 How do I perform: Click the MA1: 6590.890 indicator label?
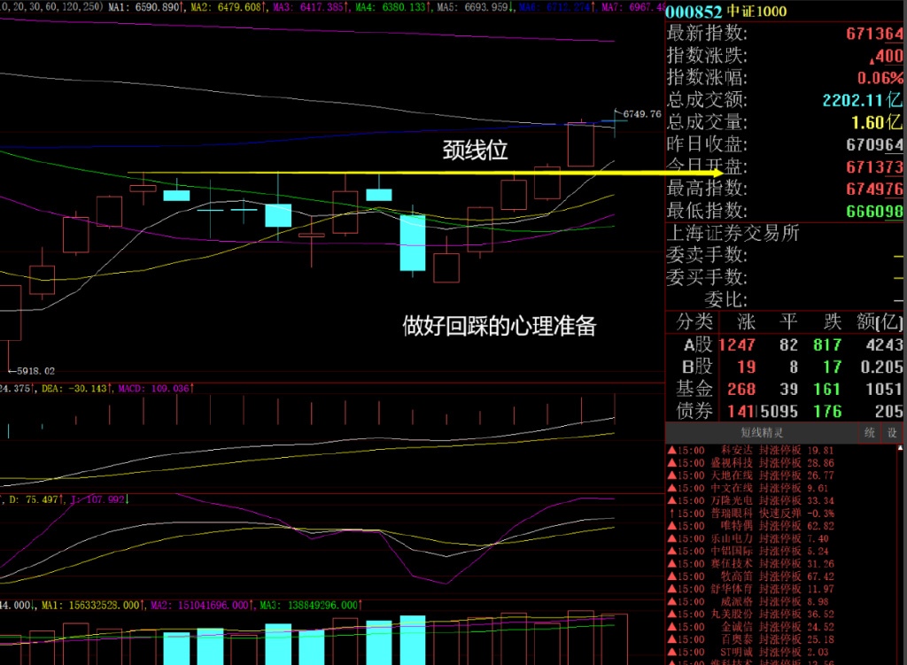click(147, 7)
